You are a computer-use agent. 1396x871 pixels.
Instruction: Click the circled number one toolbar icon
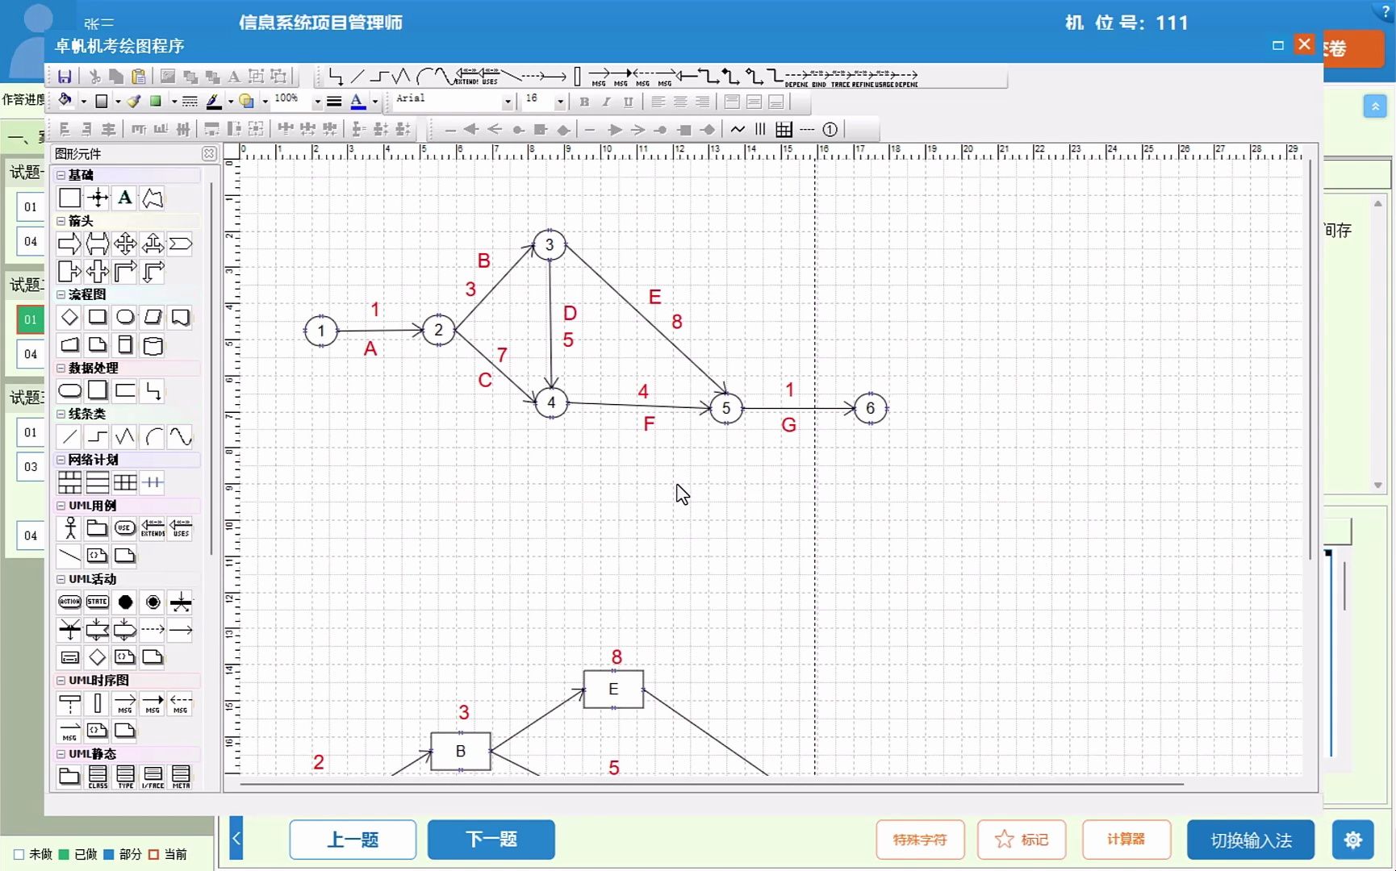(830, 129)
